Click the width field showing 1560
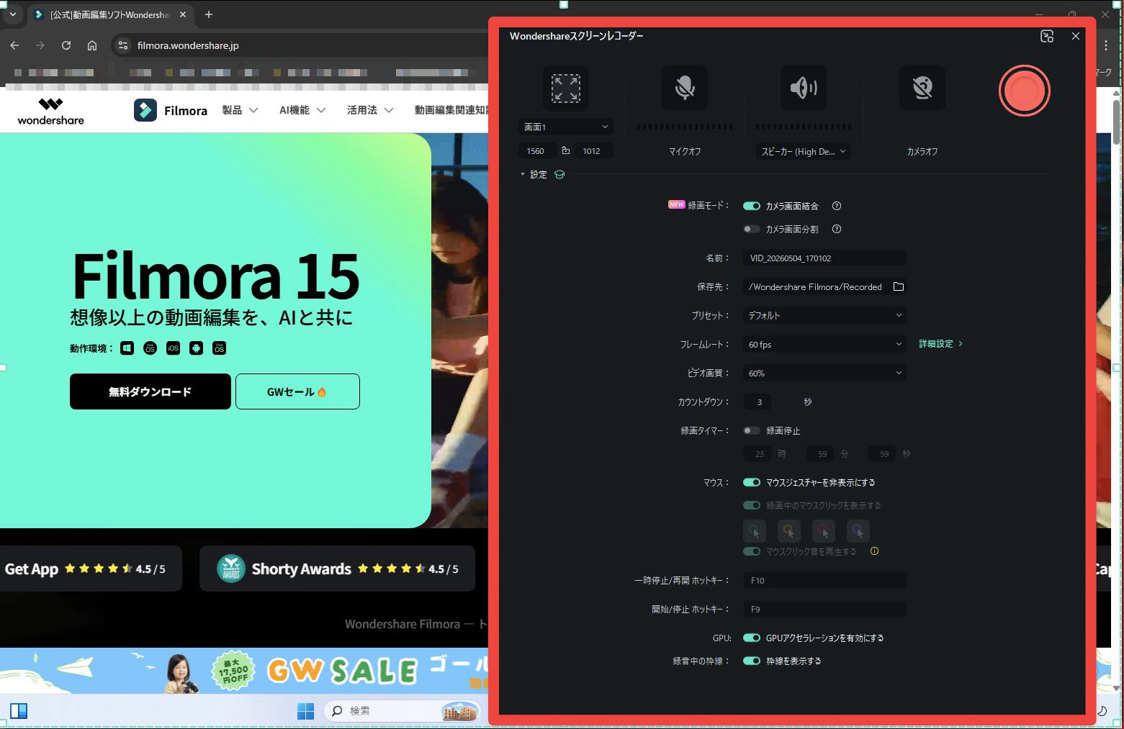Image resolution: width=1124 pixels, height=729 pixels. [x=537, y=151]
